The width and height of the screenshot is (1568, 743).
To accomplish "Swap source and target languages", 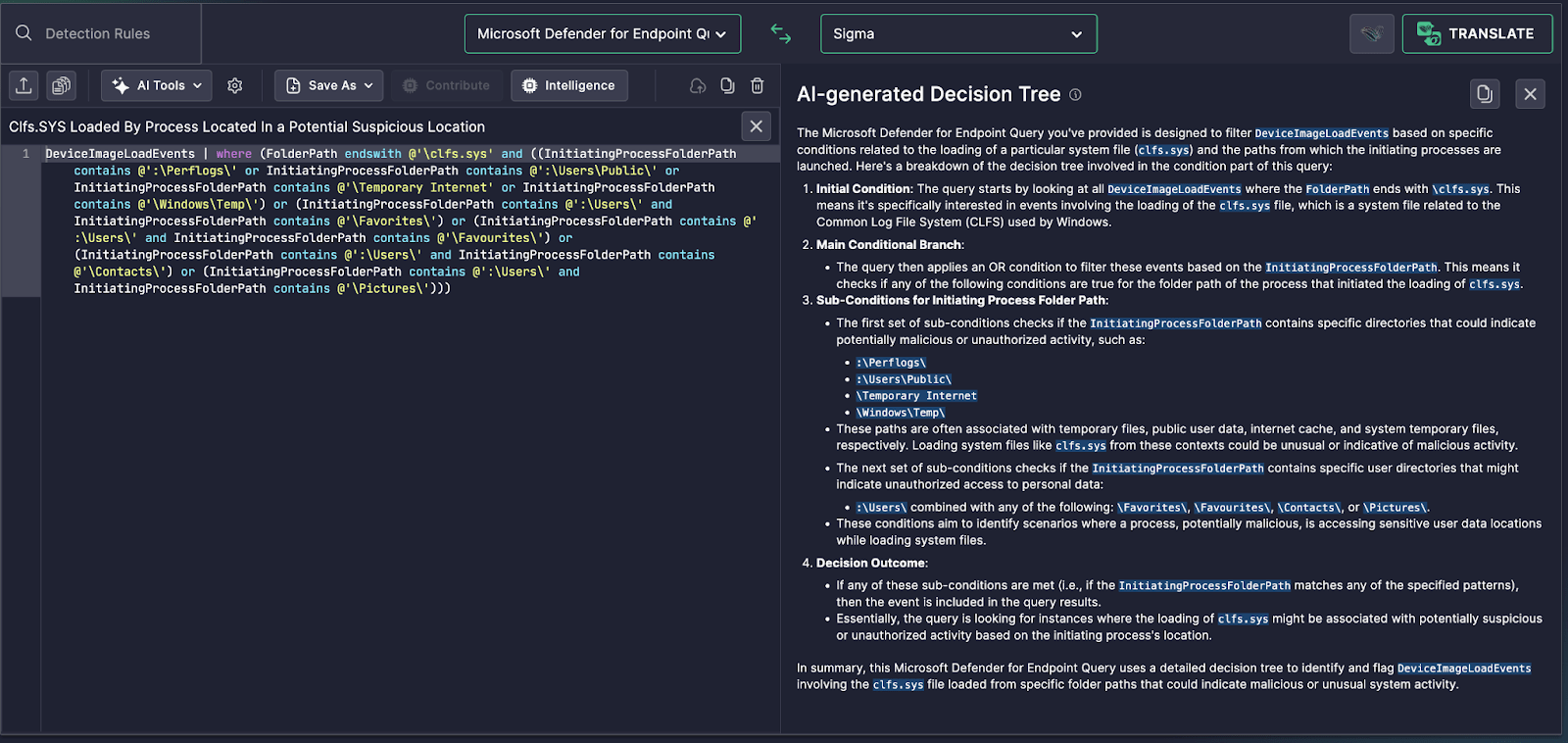I will tap(781, 33).
